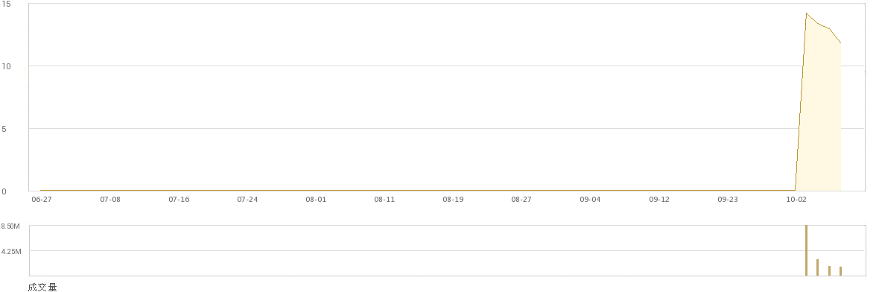Screen dimensions: 879x292
Task: Click the 08-19 date label
Action: [453, 199]
